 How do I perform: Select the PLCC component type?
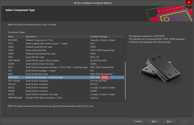point(66,44)
